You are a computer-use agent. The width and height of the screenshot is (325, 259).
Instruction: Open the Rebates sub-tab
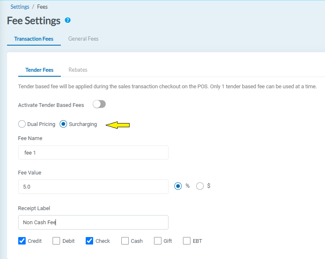(78, 70)
